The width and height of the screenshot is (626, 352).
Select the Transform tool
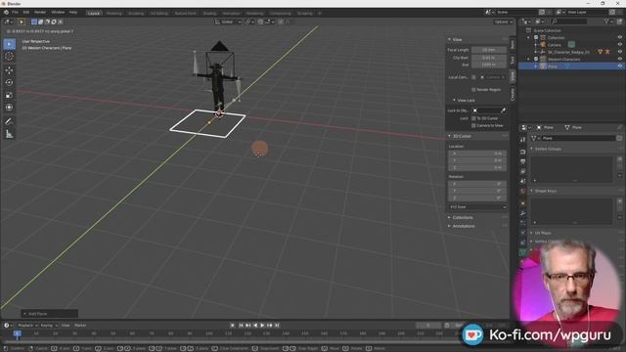click(x=9, y=108)
